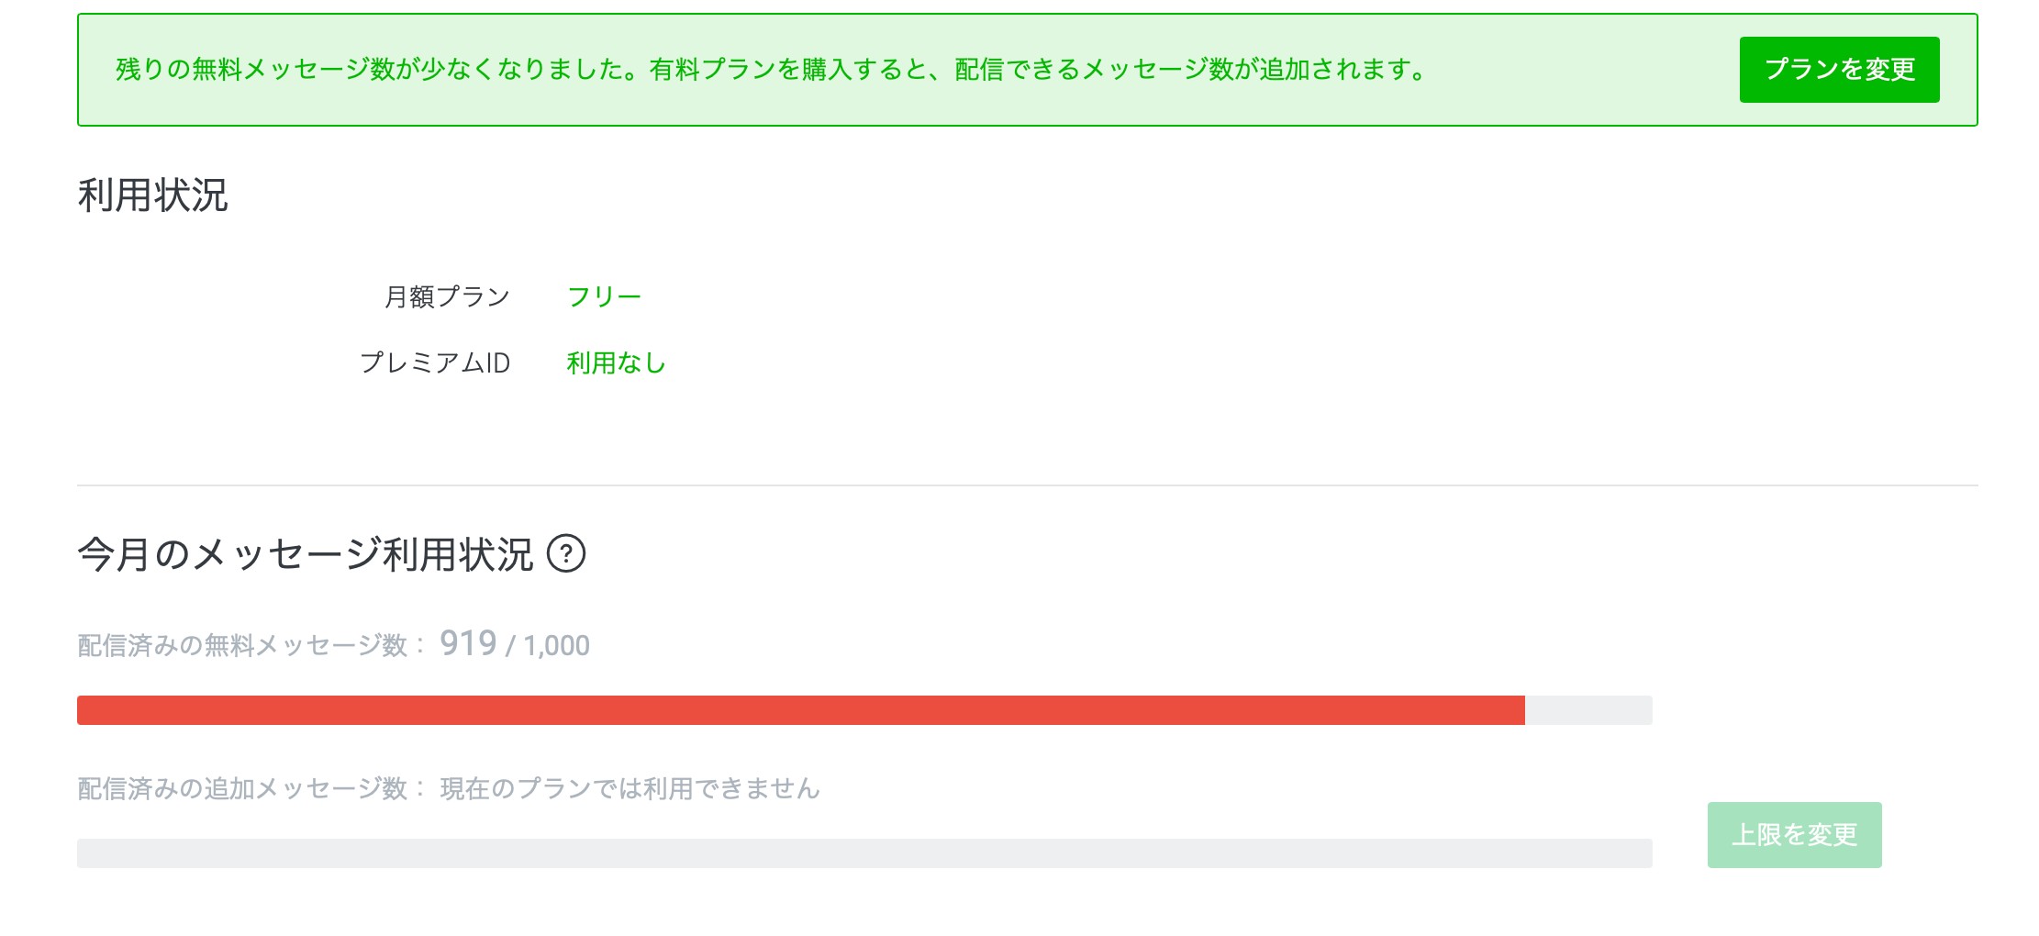Select the 利用状況 heading
Screen dimensions: 2039x936
152,195
